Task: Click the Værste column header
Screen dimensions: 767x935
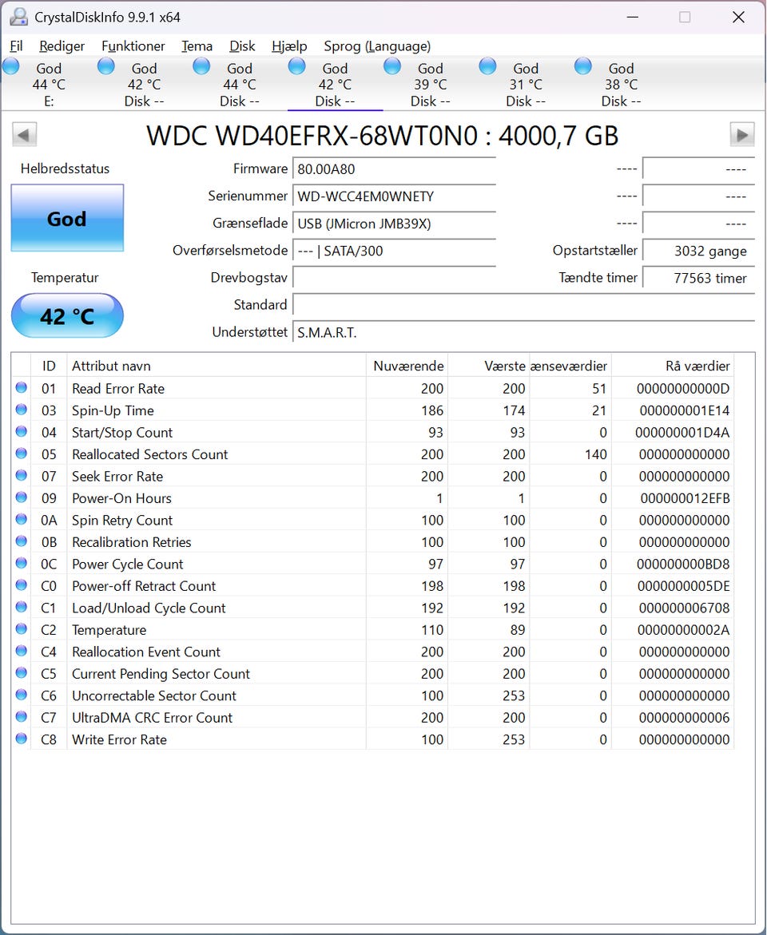Action: (x=489, y=366)
